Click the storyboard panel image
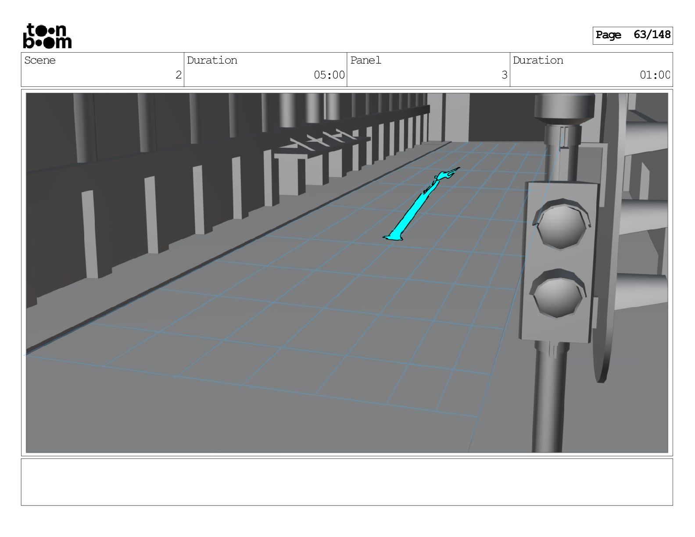 (x=347, y=272)
